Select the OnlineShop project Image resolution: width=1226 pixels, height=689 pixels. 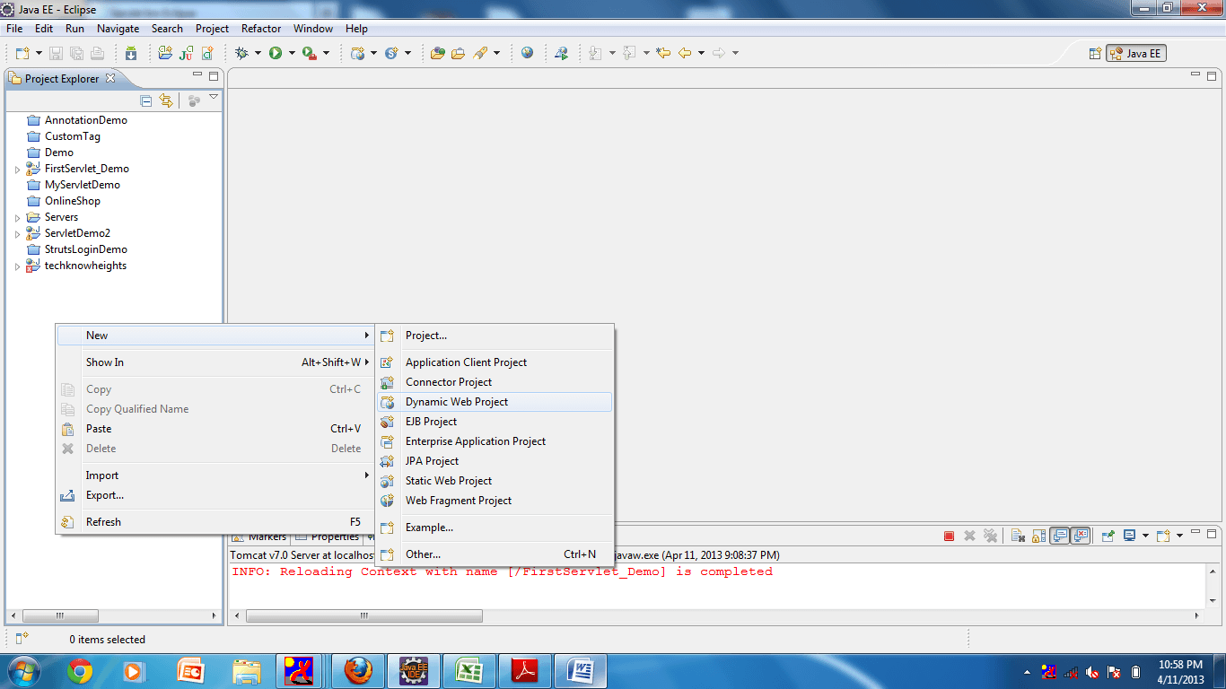click(x=73, y=201)
